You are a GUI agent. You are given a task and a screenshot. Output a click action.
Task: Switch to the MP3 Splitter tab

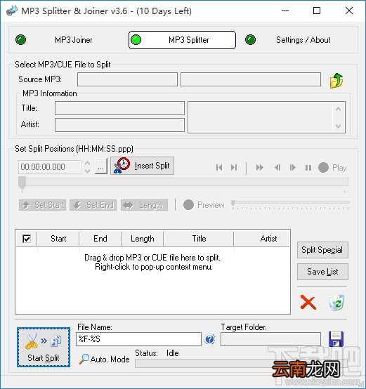[182, 40]
